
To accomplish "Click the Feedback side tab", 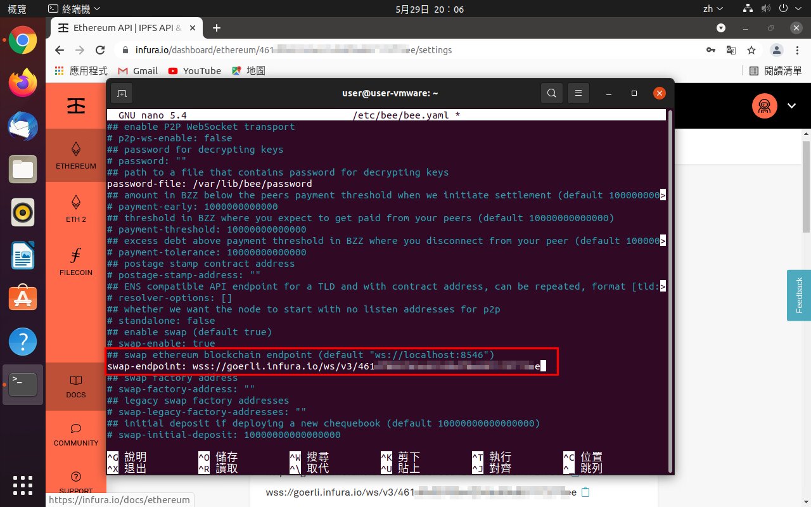I will [x=798, y=295].
